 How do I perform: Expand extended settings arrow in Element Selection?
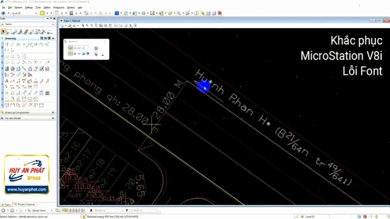pos(102,55)
